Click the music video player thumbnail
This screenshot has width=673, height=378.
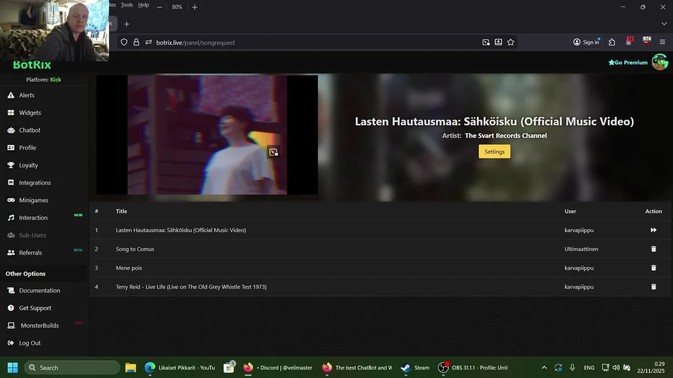pyautogui.click(x=207, y=135)
